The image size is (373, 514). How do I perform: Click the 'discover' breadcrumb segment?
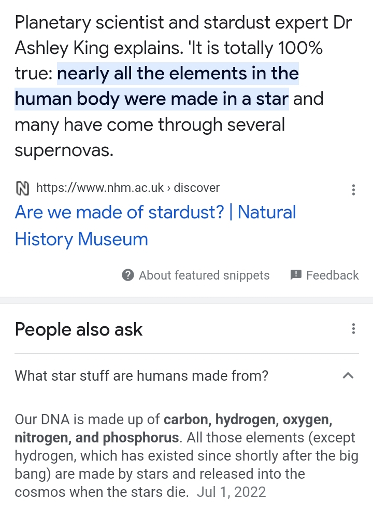[x=196, y=188]
